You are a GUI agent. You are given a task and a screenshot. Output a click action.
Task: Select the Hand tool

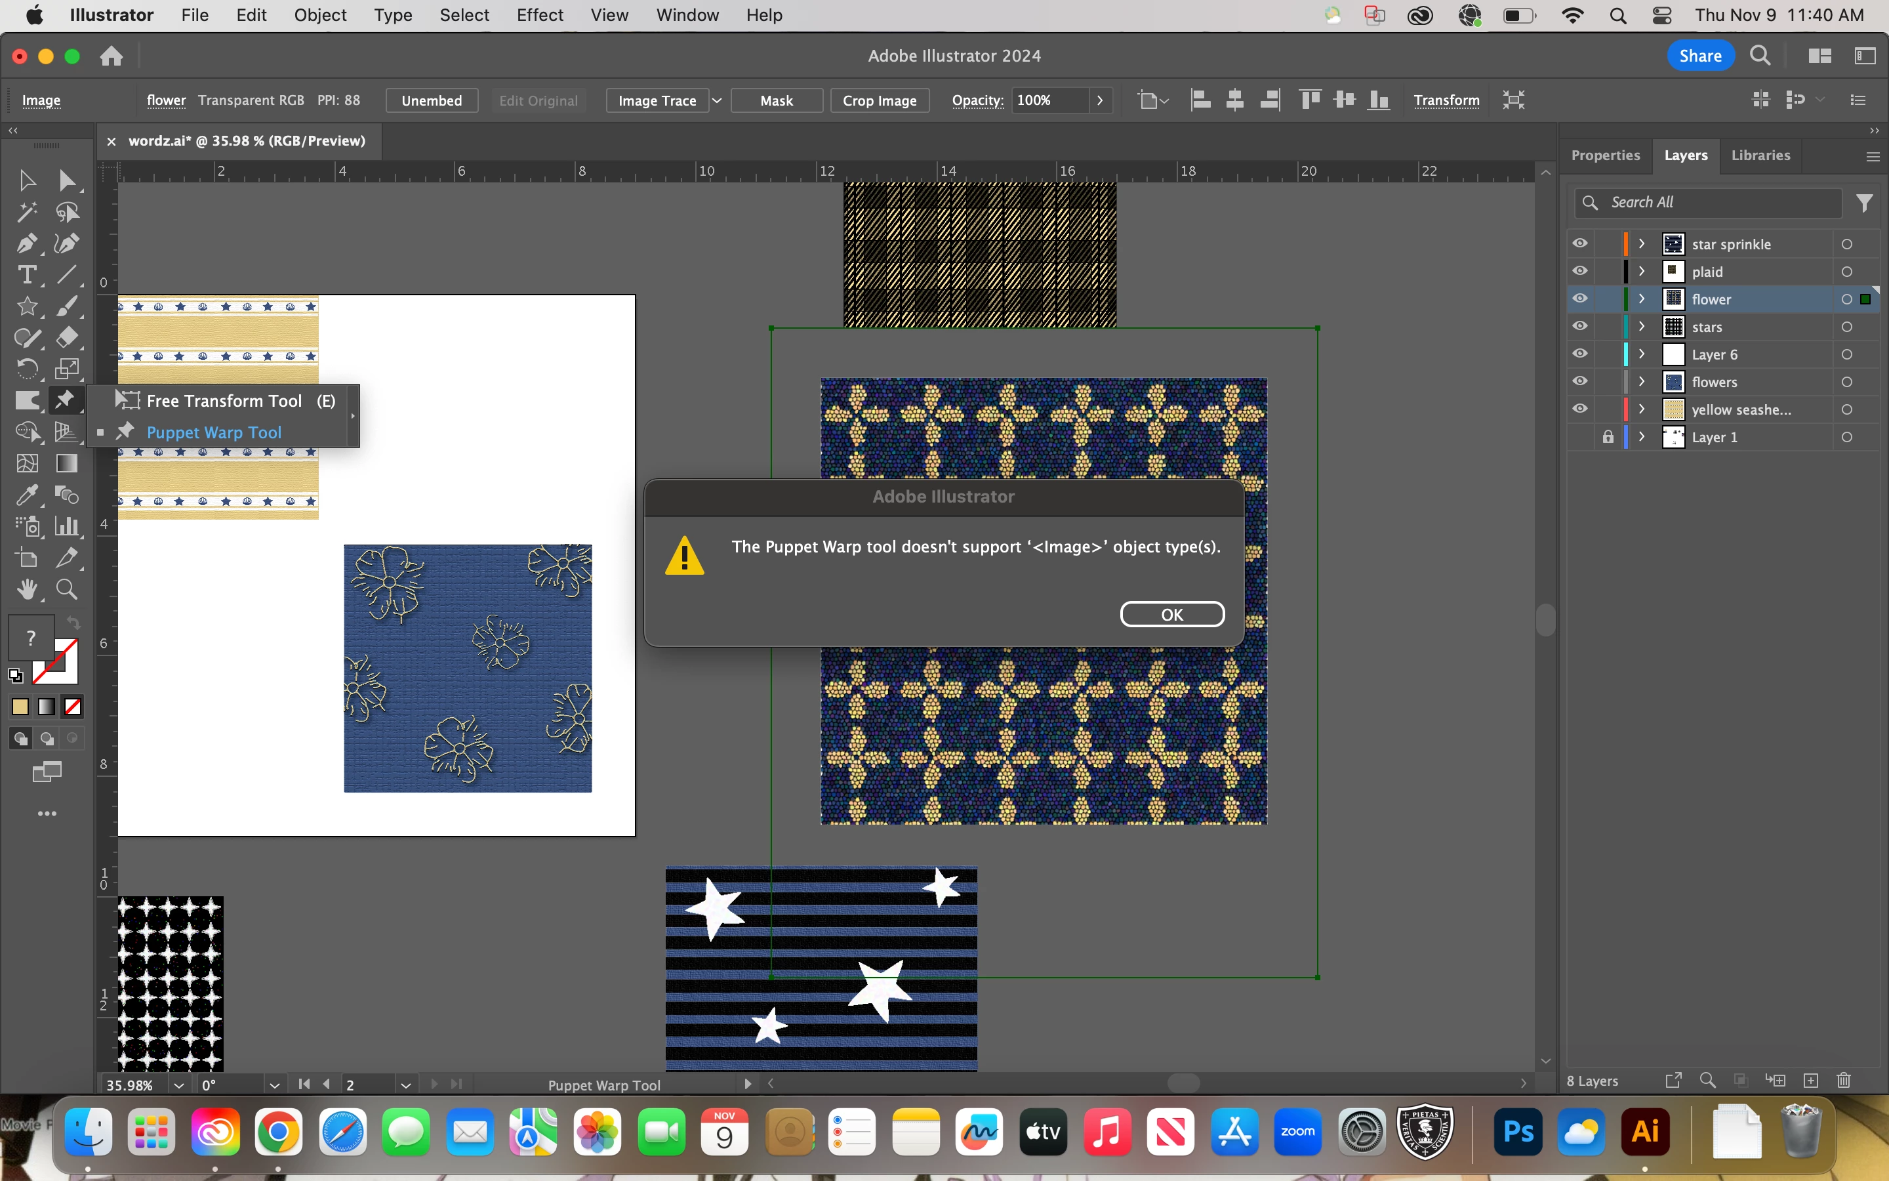point(26,590)
